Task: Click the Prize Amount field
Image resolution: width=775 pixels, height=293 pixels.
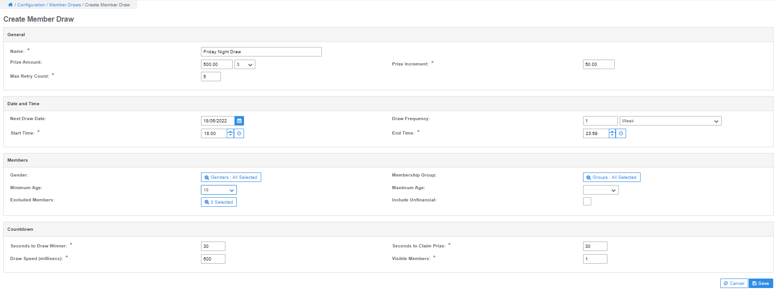Action: [x=217, y=65]
